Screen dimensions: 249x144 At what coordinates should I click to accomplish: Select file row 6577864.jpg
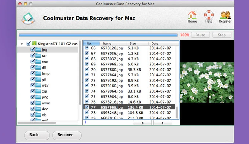pyautogui.click(x=129, y=75)
